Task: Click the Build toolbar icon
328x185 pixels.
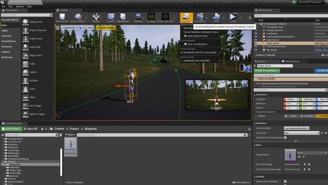Action: (216, 17)
